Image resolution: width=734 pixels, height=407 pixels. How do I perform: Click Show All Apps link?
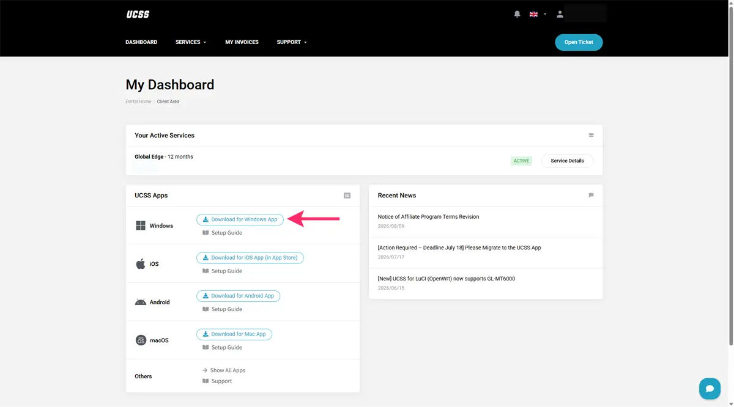click(228, 370)
